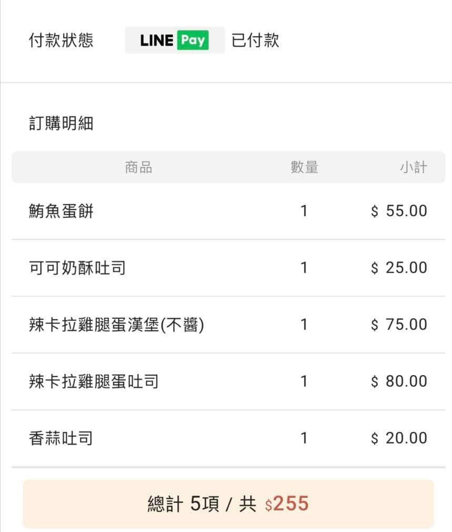
Task: Click the $20.00 subtotal
Action: click(x=399, y=438)
